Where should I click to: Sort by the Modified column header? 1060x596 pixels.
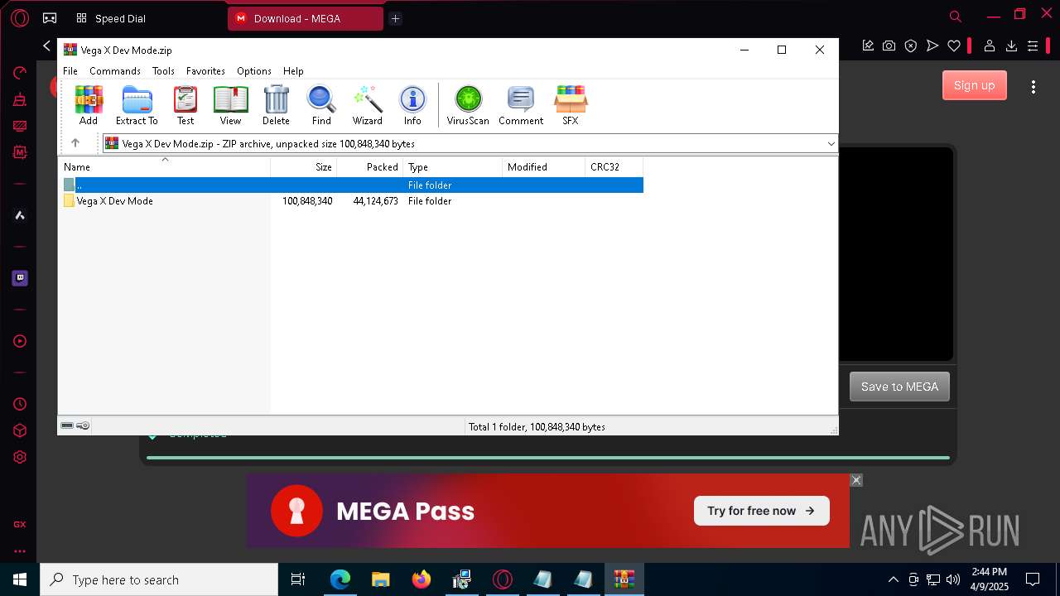544,166
